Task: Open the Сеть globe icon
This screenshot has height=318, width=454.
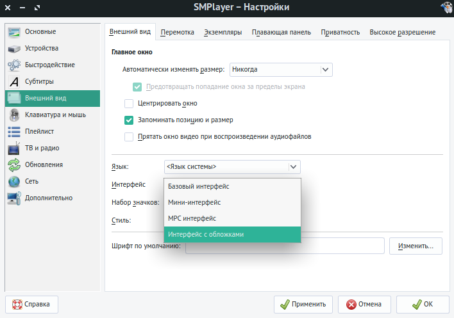Action: click(x=14, y=182)
